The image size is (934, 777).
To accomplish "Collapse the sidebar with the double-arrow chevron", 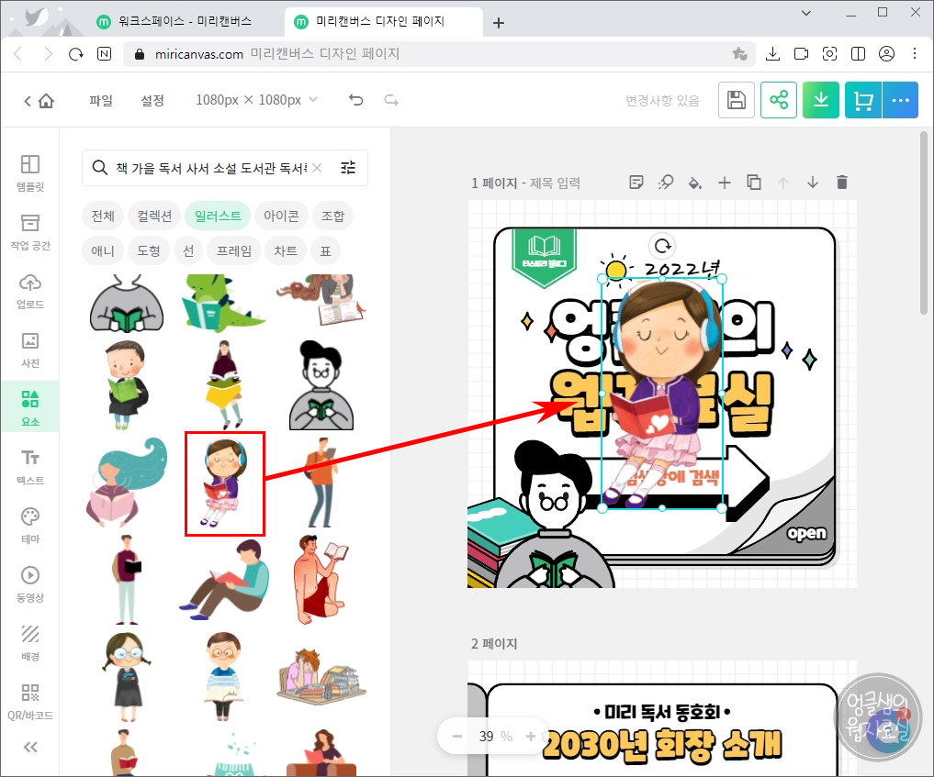I will [30, 747].
